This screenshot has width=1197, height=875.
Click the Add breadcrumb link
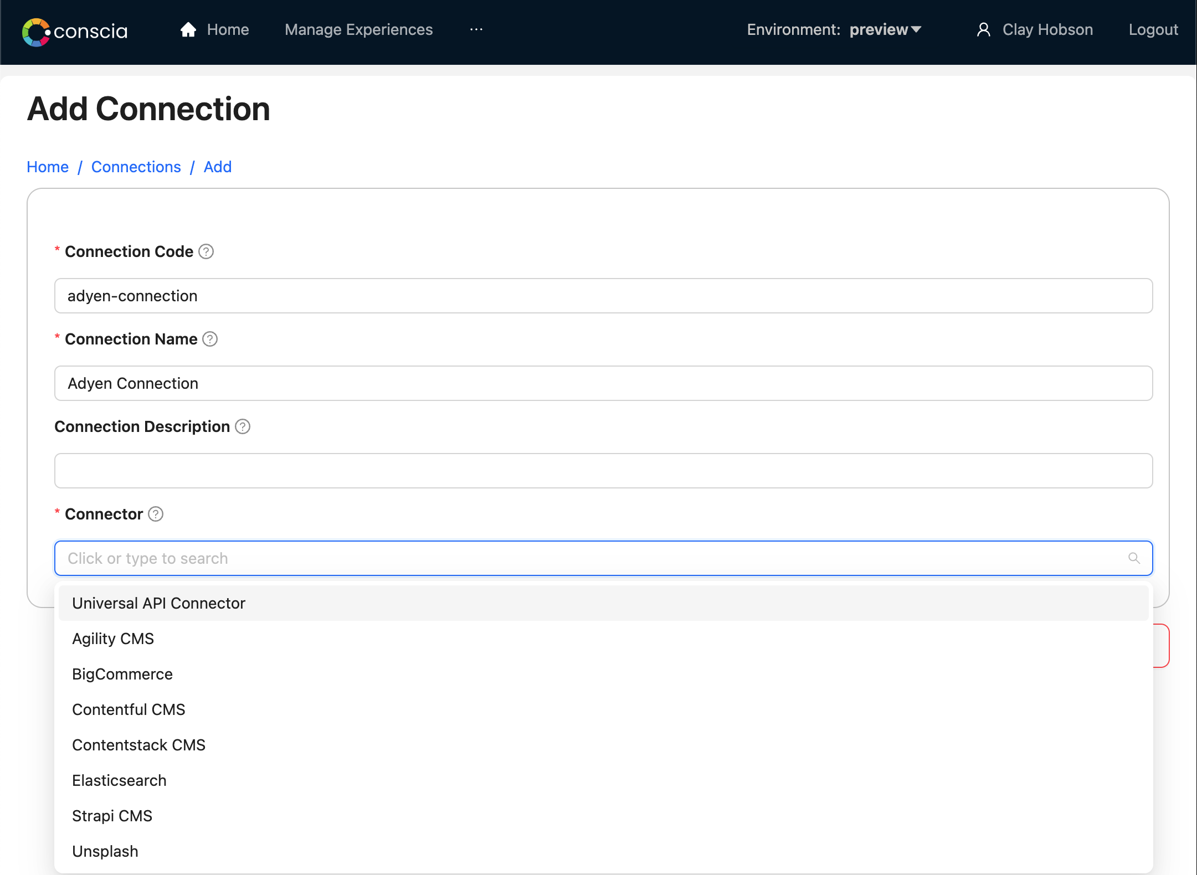(x=218, y=167)
